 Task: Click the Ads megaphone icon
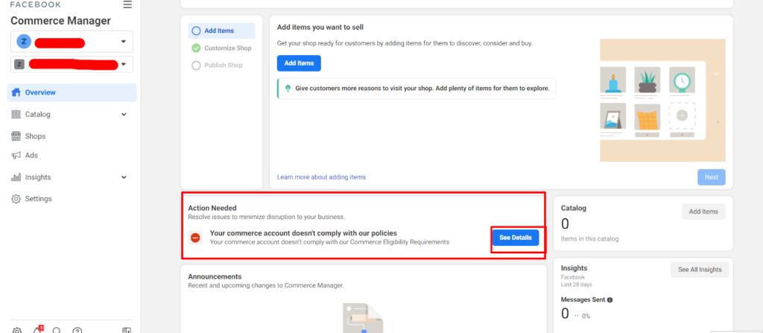(16, 155)
